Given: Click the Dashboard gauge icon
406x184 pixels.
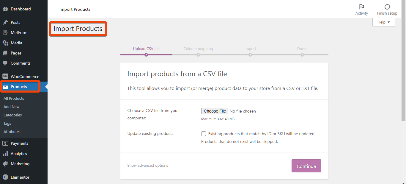Looking at the screenshot, I should tap(5, 9).
